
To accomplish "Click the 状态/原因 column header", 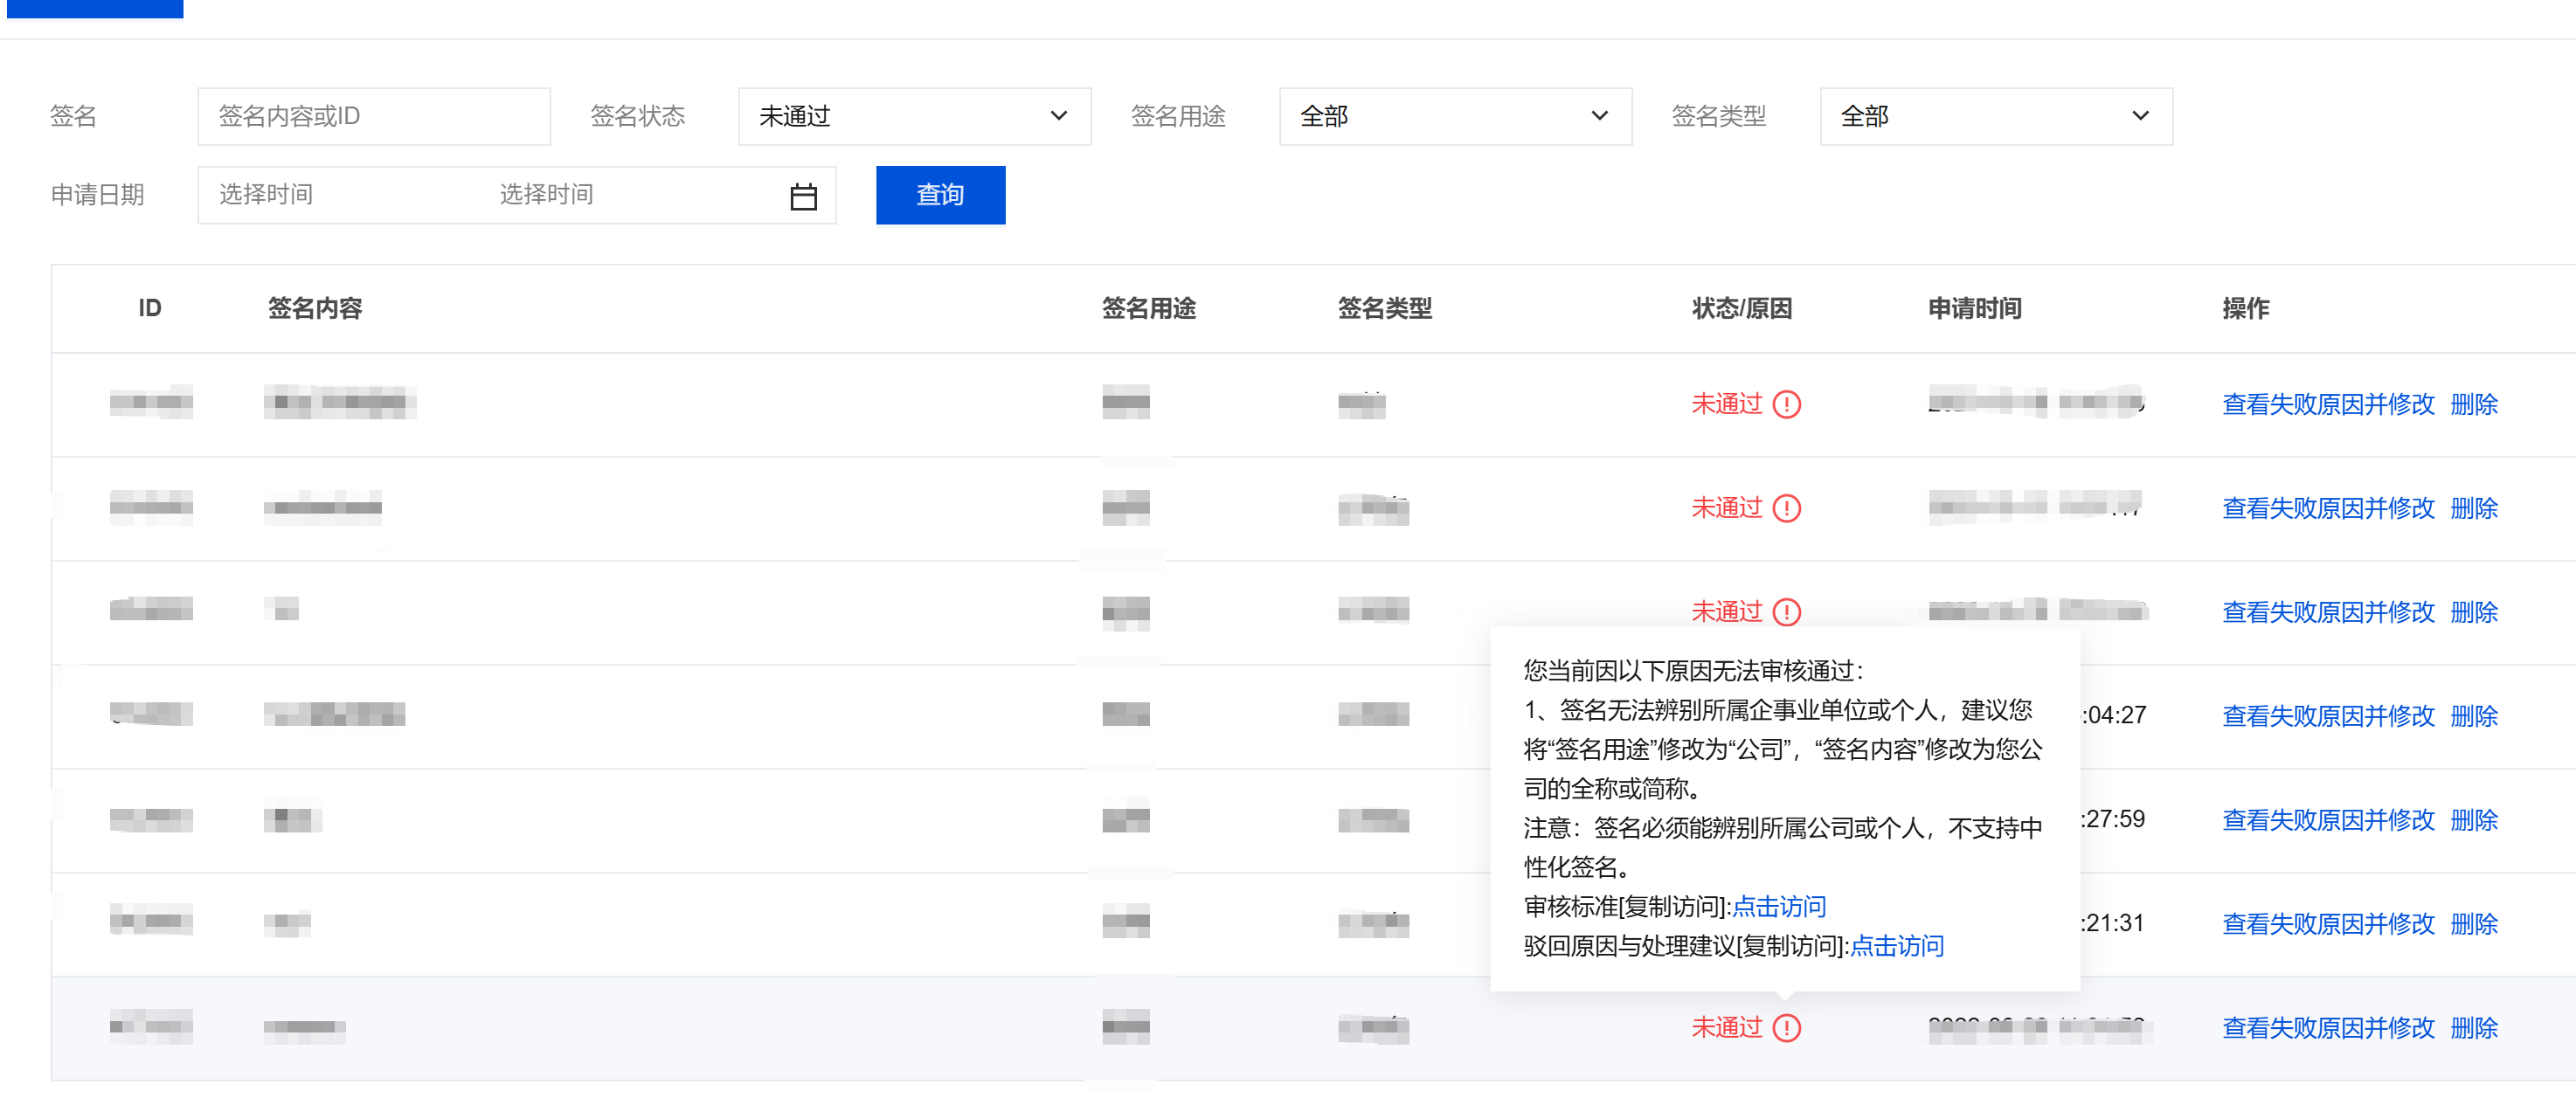I will coord(1741,308).
